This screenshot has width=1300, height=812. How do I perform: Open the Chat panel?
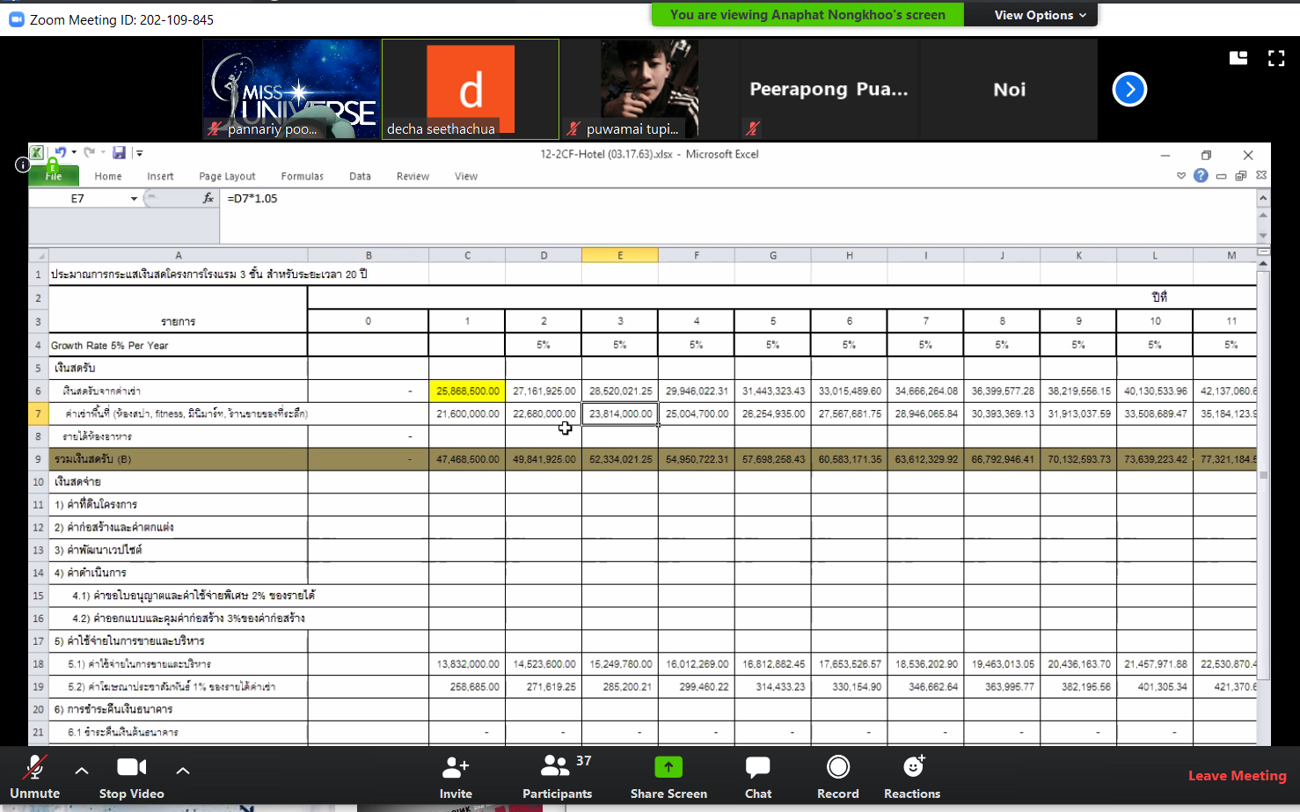coord(757,768)
